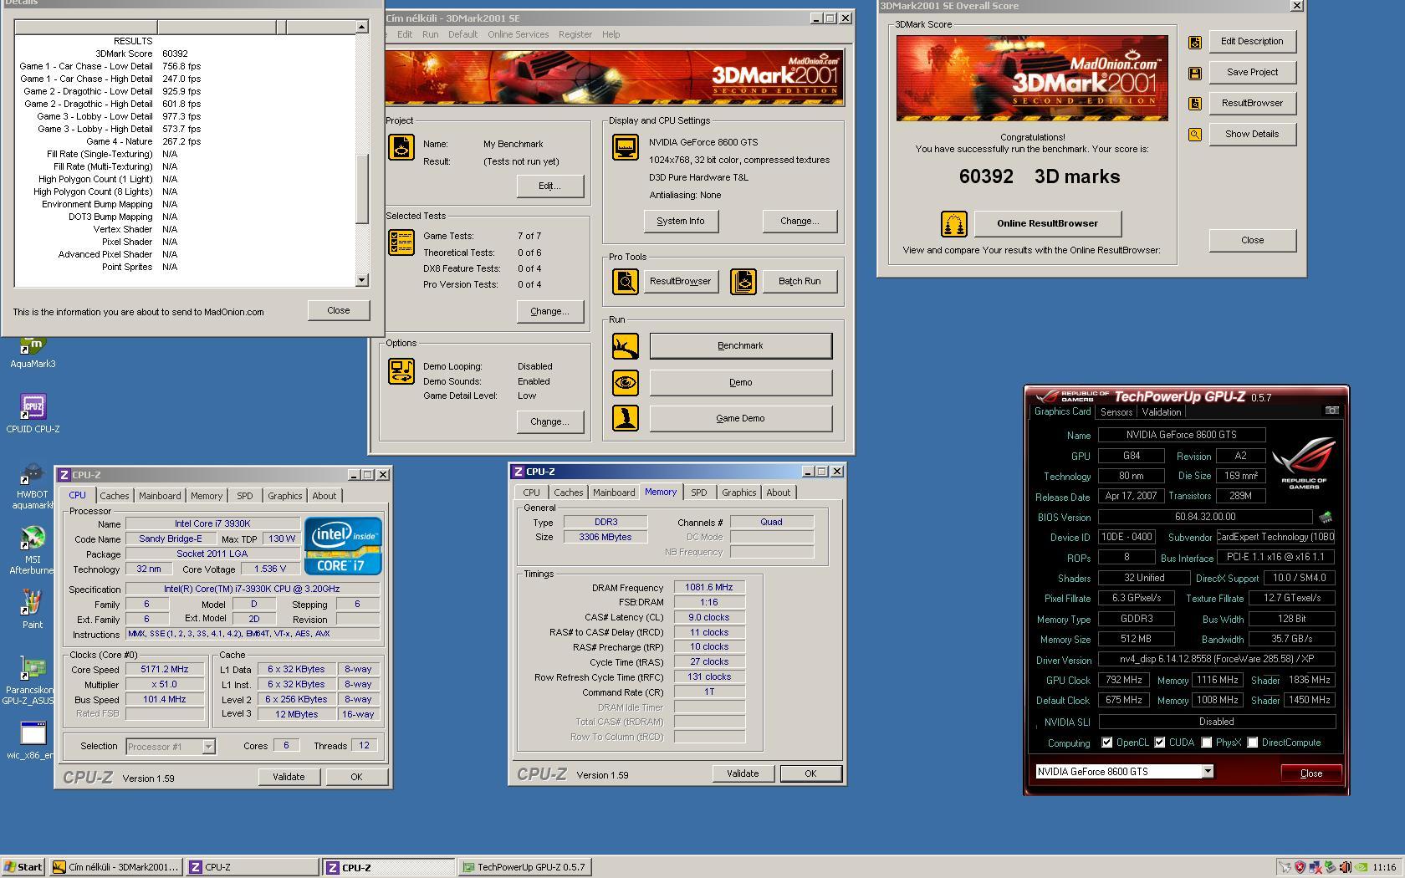
Task: Open the Help menu in 3DMark2001
Action: pyautogui.click(x=611, y=34)
